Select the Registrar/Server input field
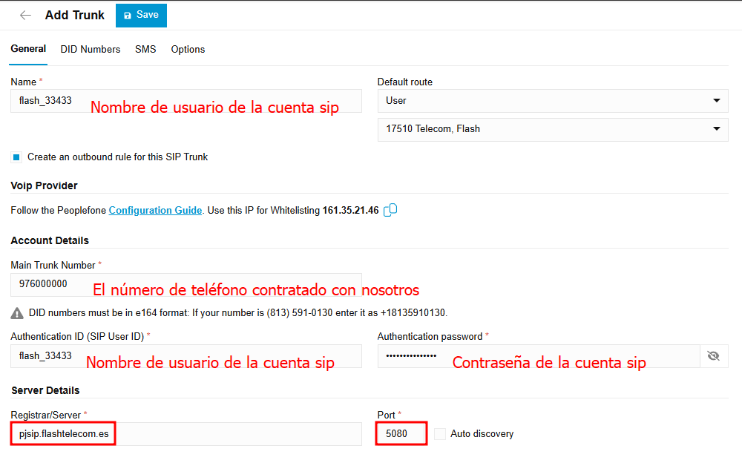The width and height of the screenshot is (742, 463). (x=185, y=434)
